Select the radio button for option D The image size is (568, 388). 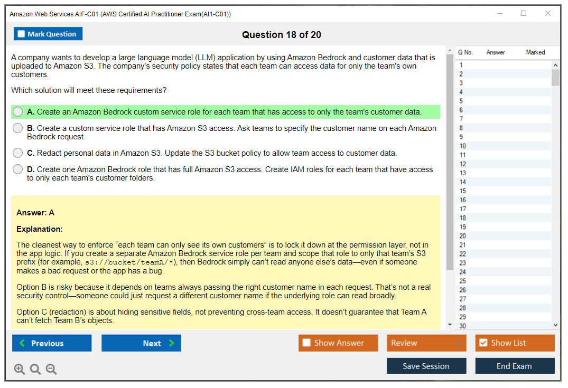(x=17, y=169)
